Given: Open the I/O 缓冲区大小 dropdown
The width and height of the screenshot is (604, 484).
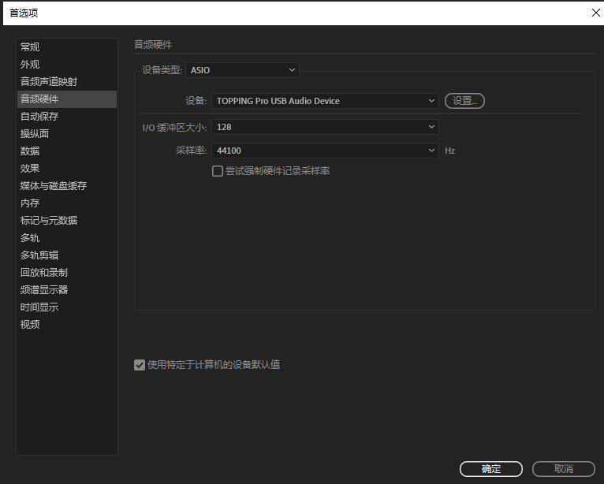Looking at the screenshot, I should (324, 127).
